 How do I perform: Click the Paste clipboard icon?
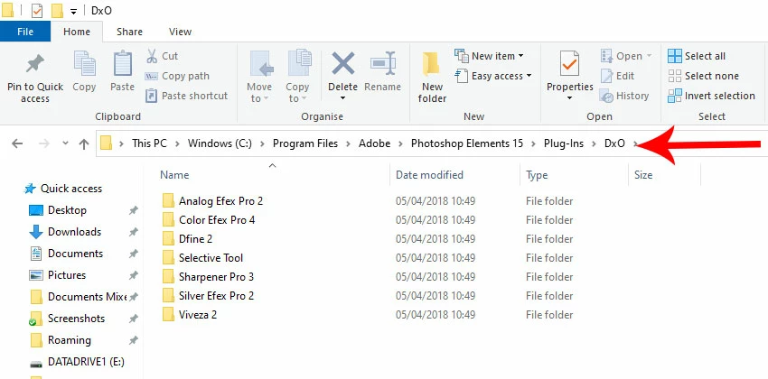(x=123, y=64)
